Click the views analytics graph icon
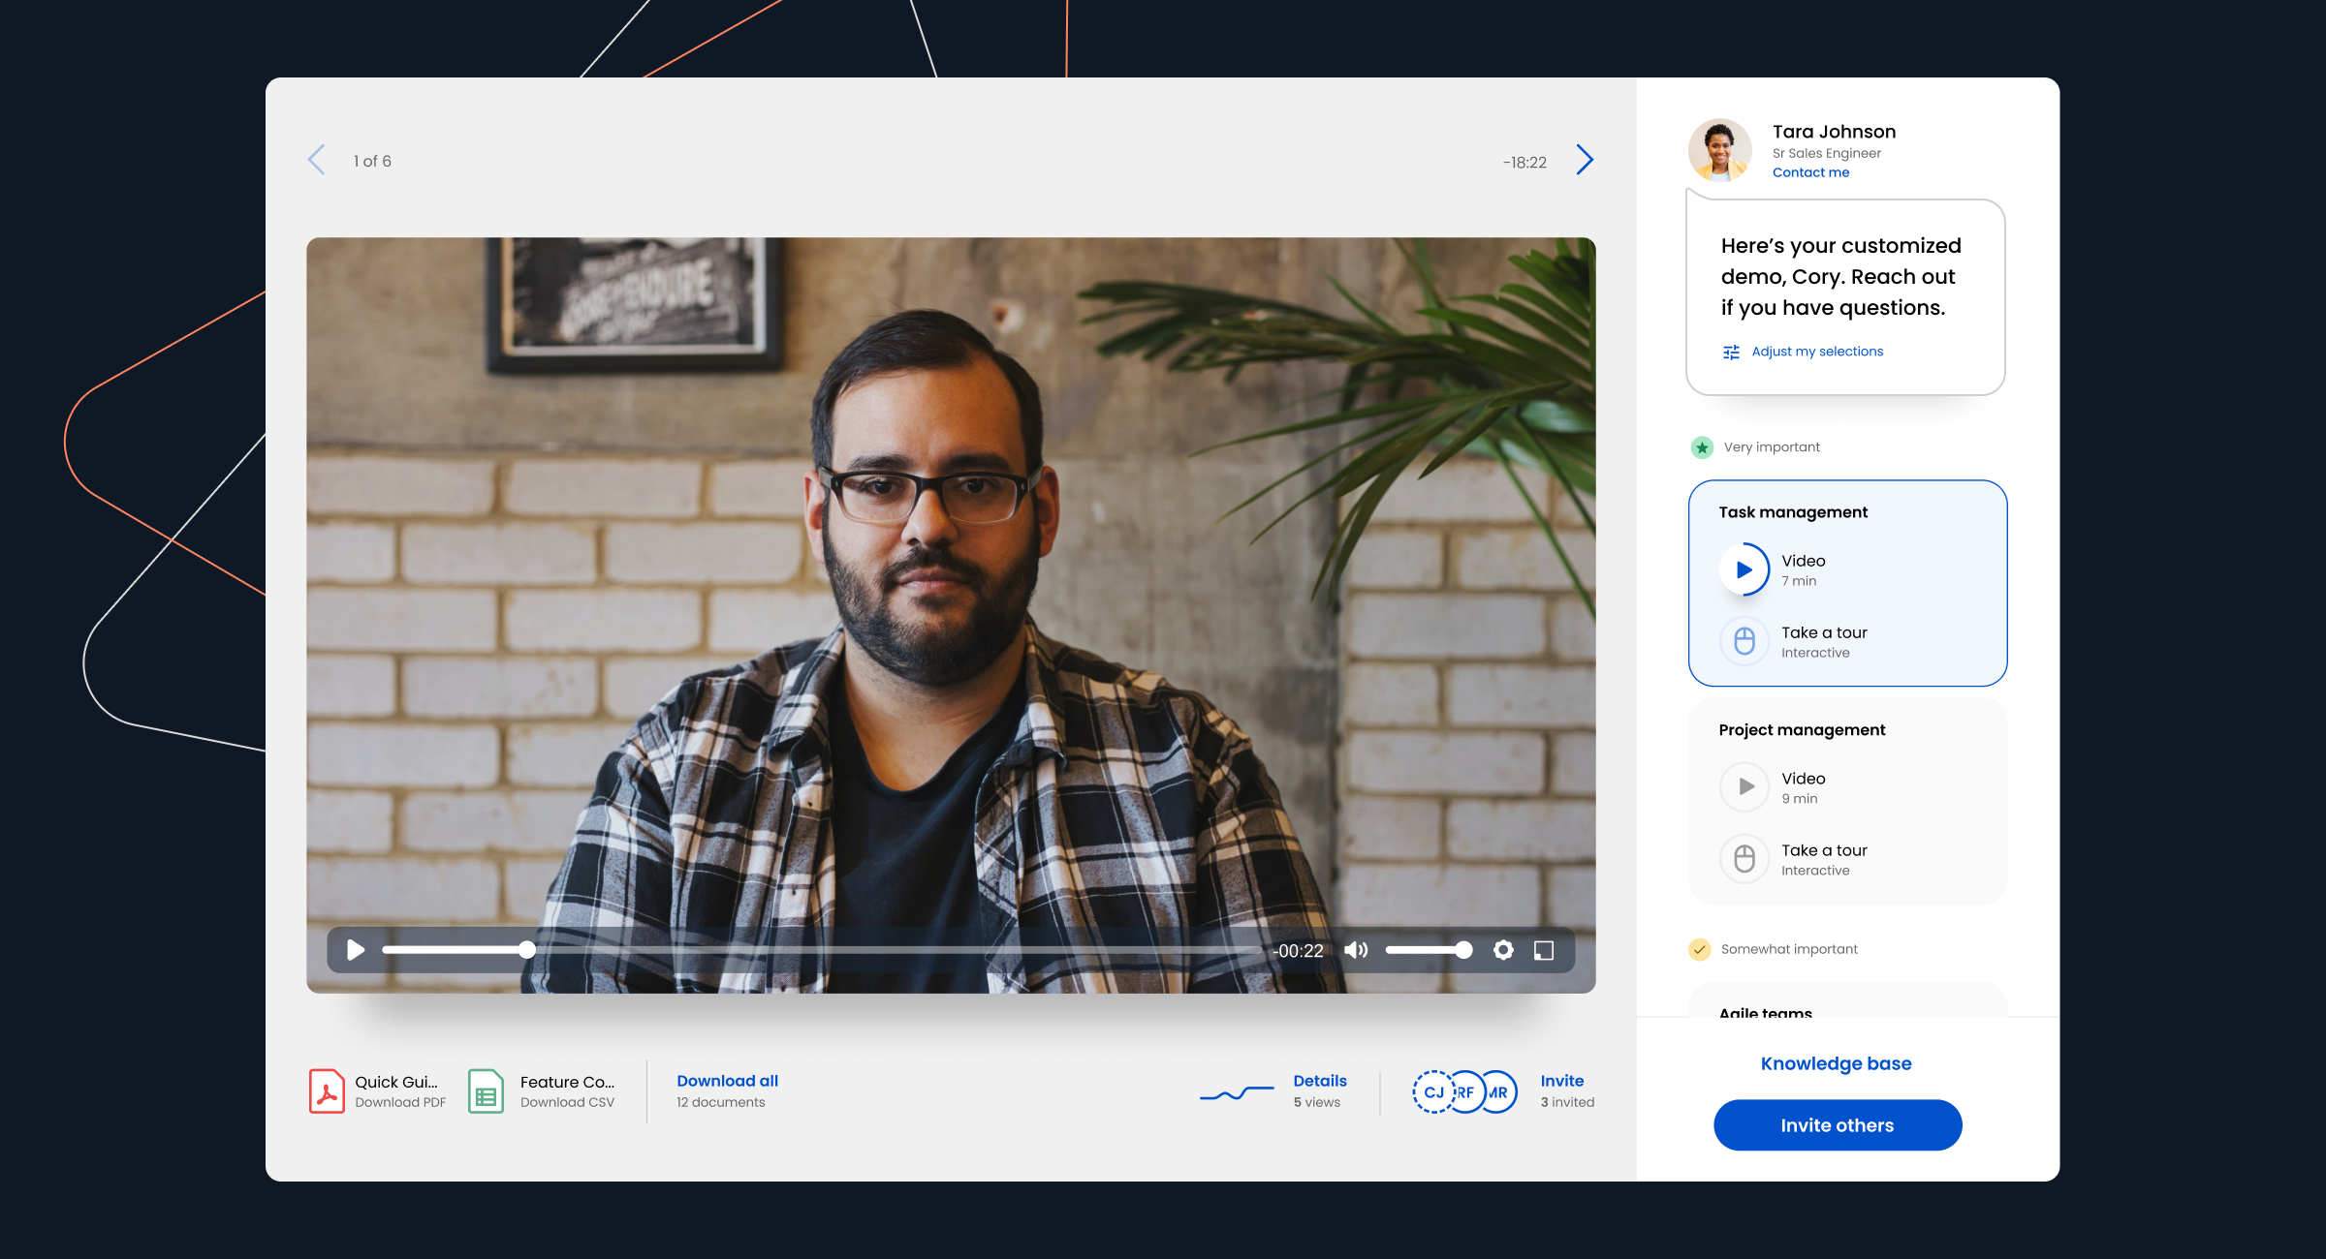This screenshot has width=2326, height=1259. 1236,1093
